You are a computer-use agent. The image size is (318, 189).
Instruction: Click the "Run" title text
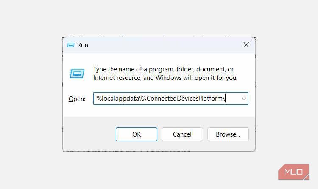pyautogui.click(x=83, y=45)
